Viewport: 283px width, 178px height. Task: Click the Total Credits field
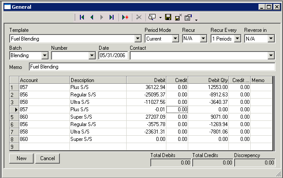pos(213,163)
